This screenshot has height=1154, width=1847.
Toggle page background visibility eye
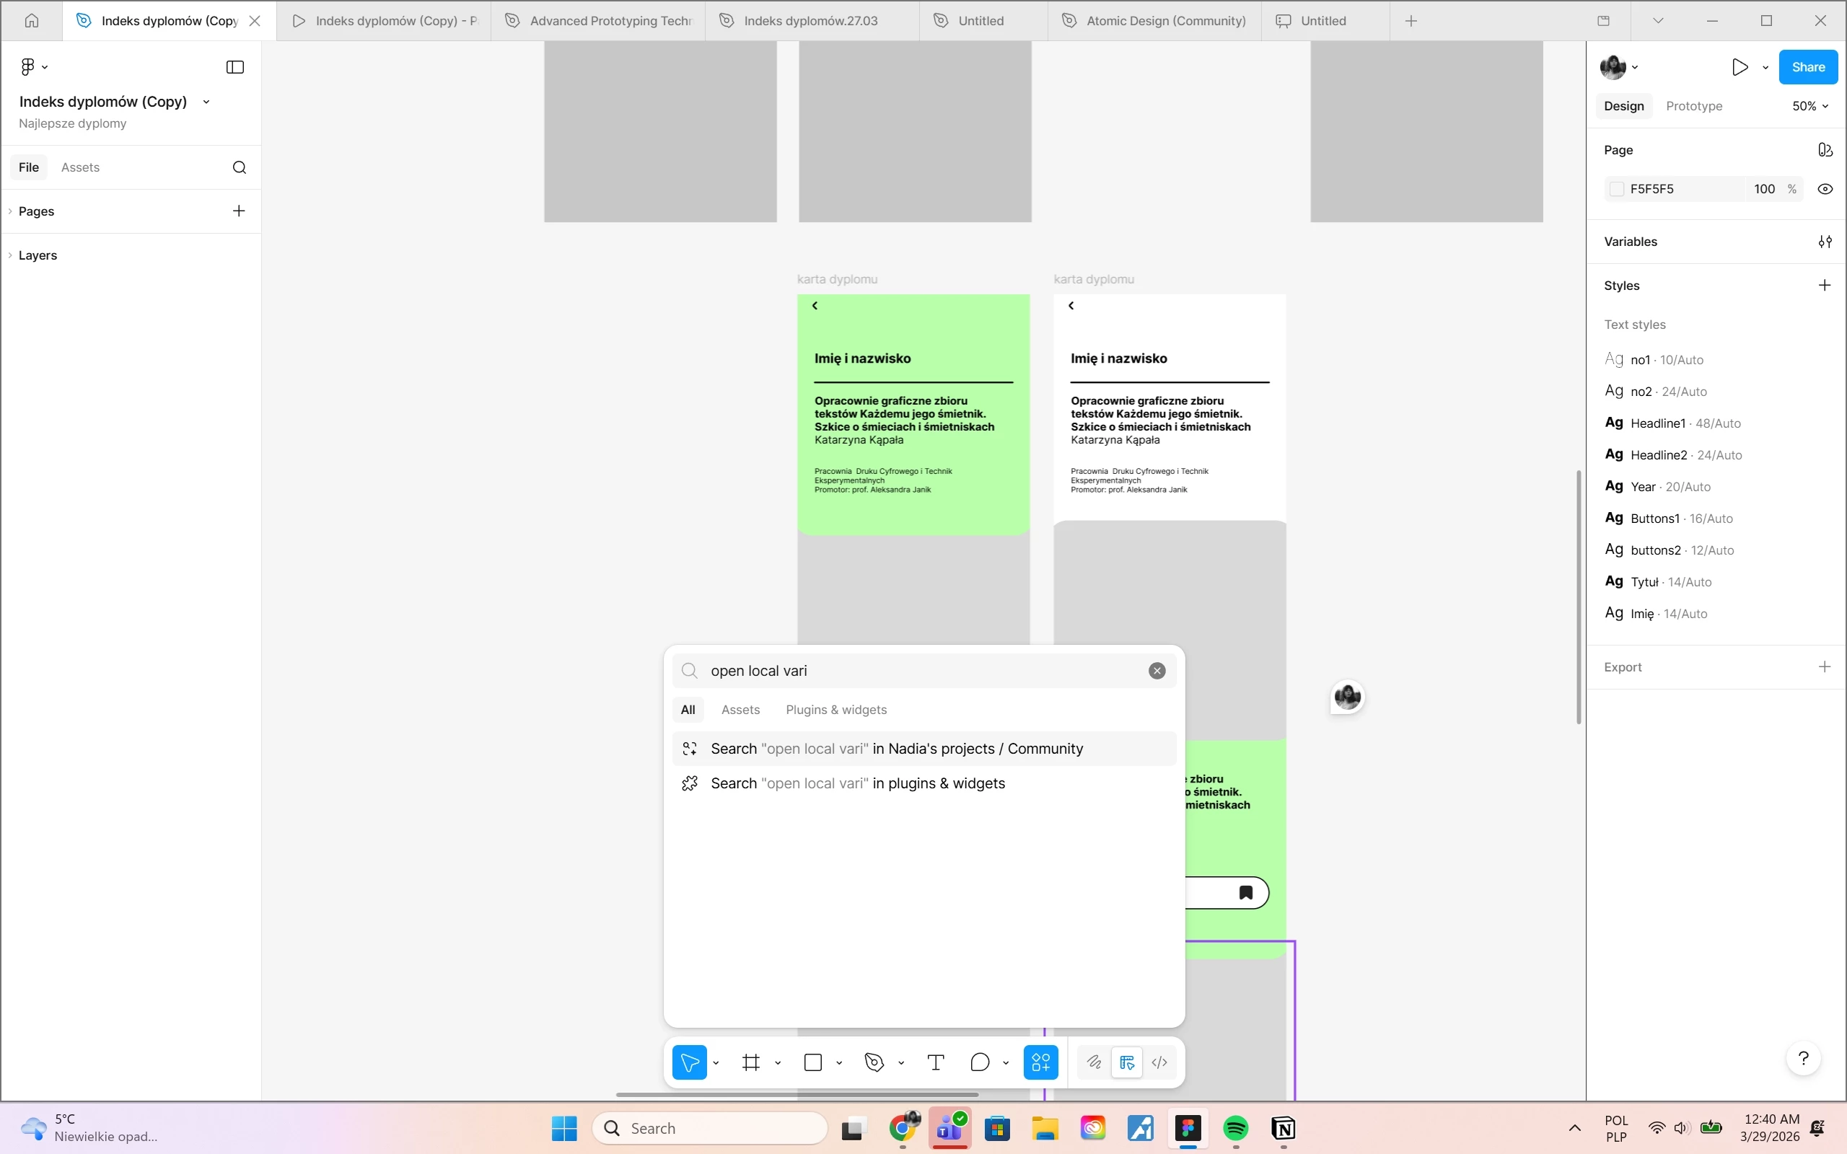click(1825, 189)
